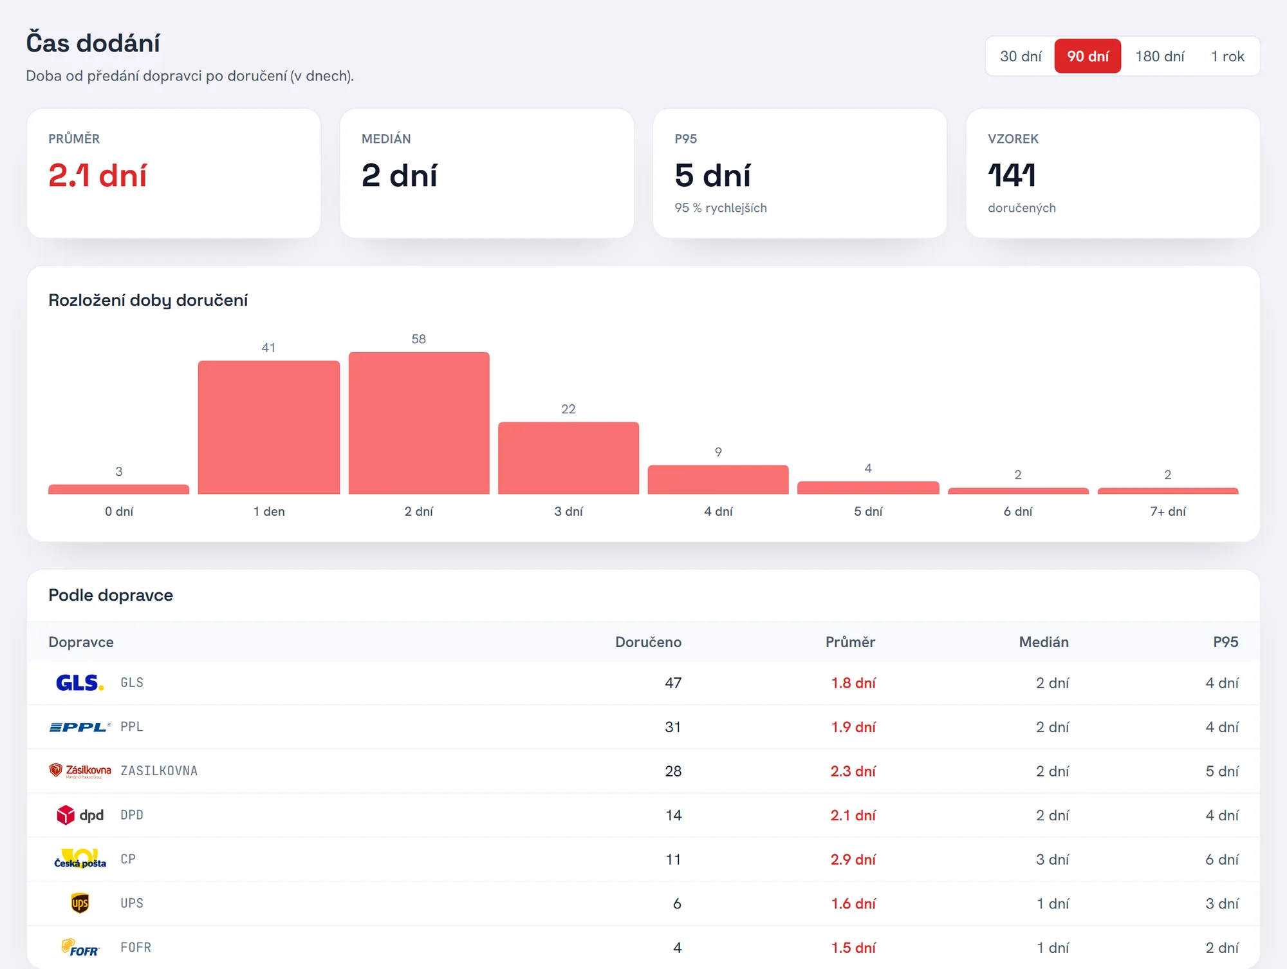Click GLS average 1.8 dní

click(x=853, y=683)
